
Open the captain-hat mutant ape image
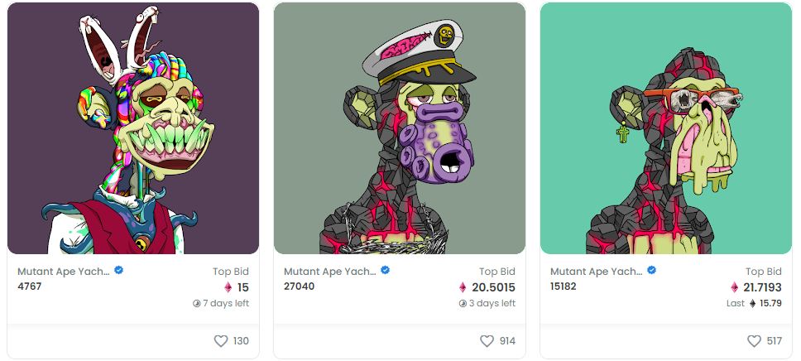pos(400,128)
